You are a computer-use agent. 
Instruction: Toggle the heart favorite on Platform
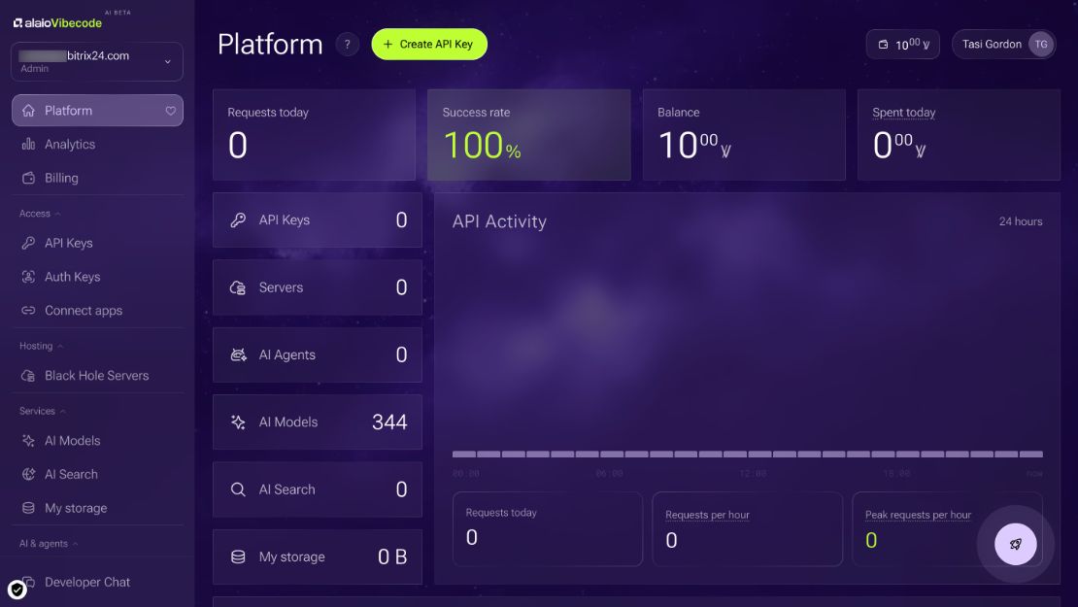(171, 111)
